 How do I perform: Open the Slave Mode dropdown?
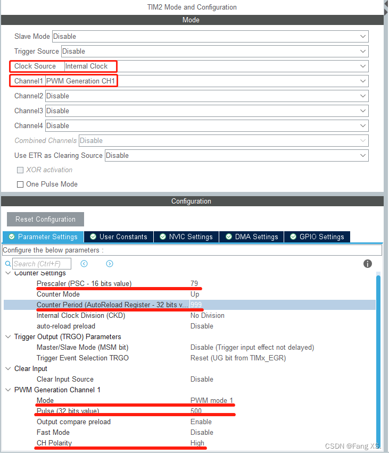coord(210,37)
